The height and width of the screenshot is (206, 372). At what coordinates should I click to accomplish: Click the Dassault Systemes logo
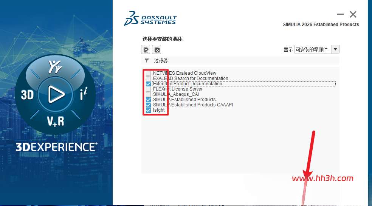[x=150, y=18]
